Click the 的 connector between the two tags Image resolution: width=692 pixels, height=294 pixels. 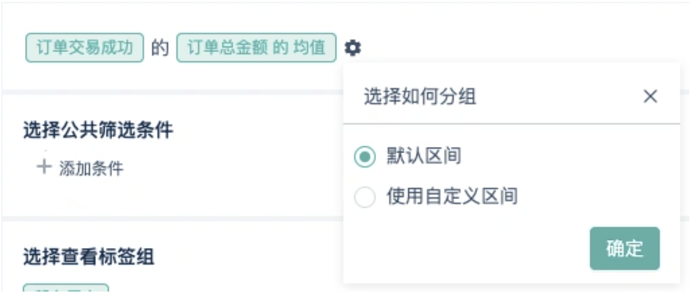[160, 48]
